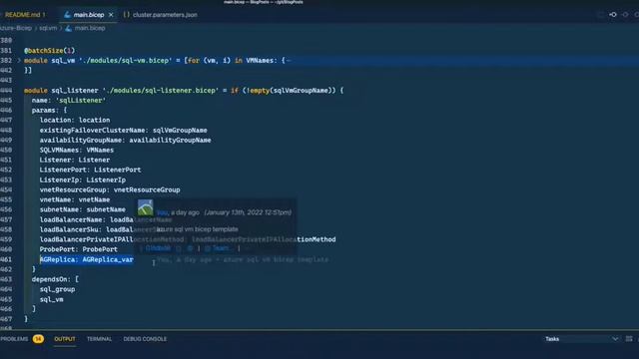
Task: Click the 'You' author link in blame hover
Action: [162, 212]
